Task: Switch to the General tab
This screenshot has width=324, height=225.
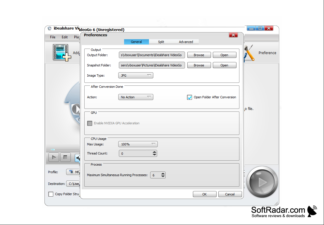Action: coord(136,42)
